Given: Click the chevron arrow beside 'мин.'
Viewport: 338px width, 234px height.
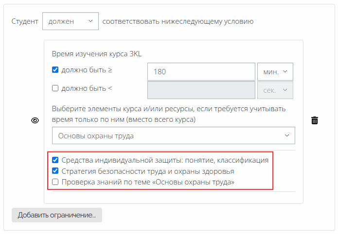Looking at the screenshot, I should point(285,71).
